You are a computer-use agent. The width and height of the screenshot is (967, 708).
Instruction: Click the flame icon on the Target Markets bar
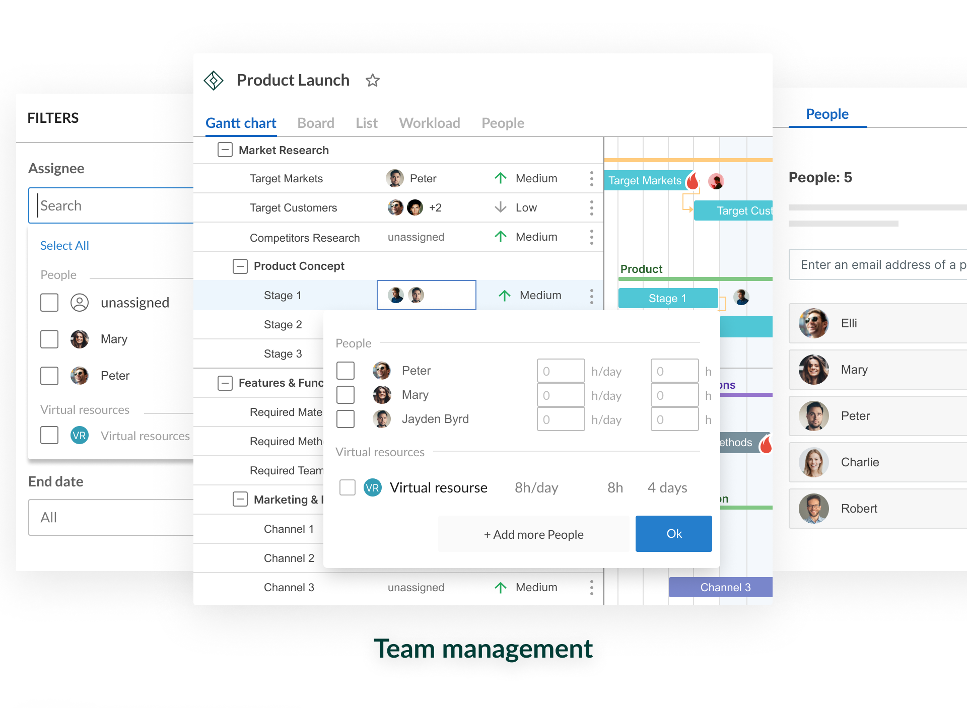pos(693,180)
